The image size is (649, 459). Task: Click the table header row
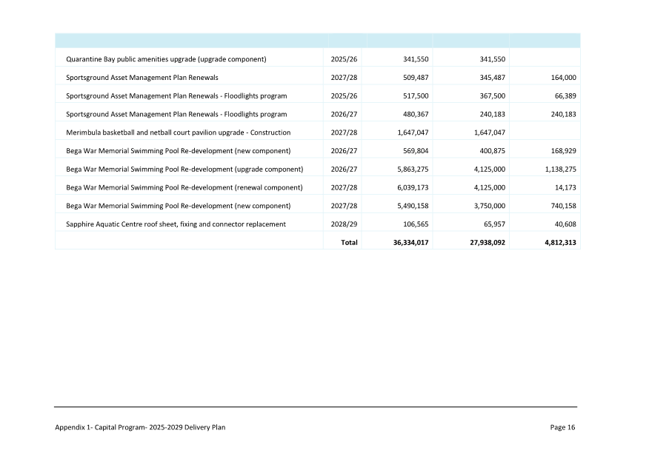click(x=317, y=38)
